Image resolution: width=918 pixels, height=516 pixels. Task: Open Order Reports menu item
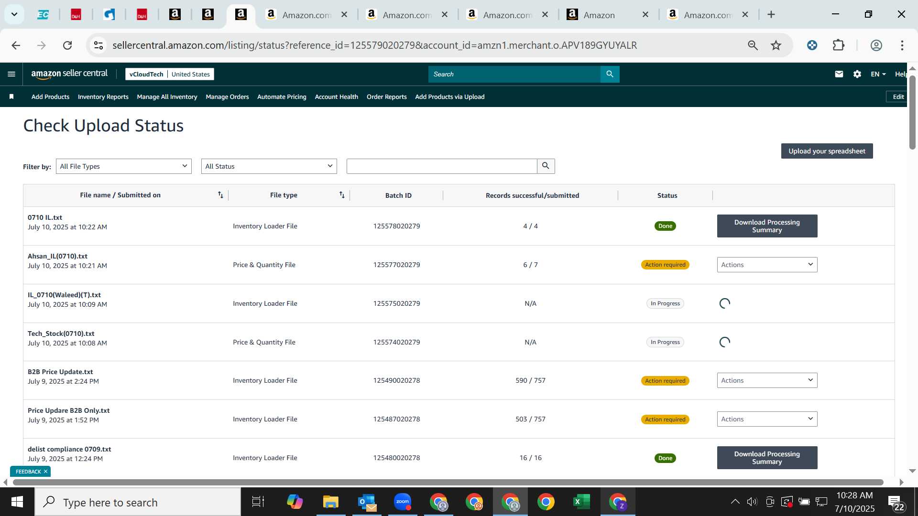point(386,97)
